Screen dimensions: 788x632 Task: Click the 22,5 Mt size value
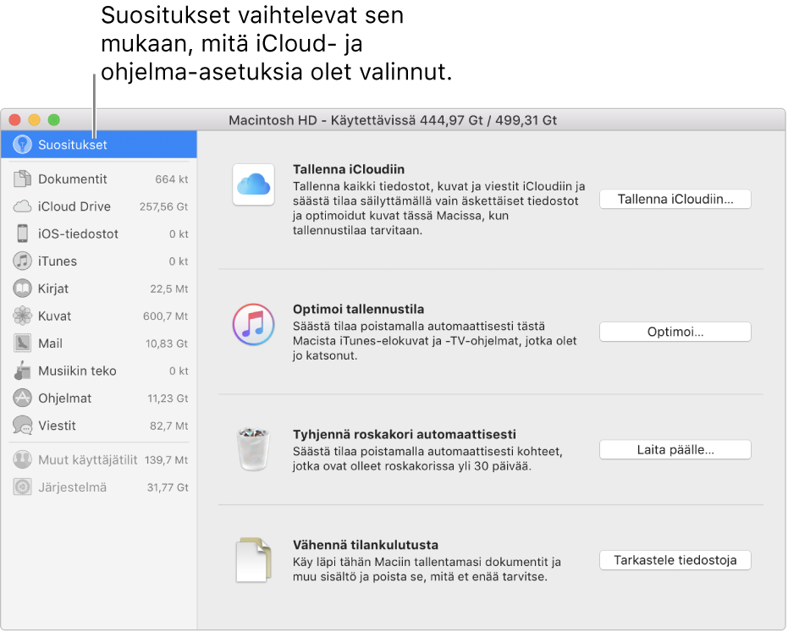click(x=169, y=289)
